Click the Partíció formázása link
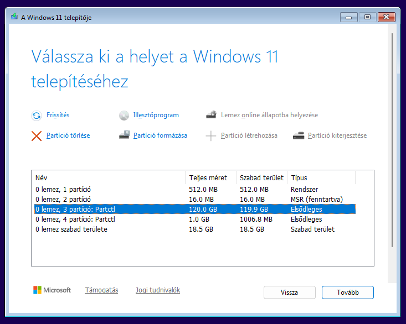This screenshot has height=324, width=406. [x=160, y=135]
